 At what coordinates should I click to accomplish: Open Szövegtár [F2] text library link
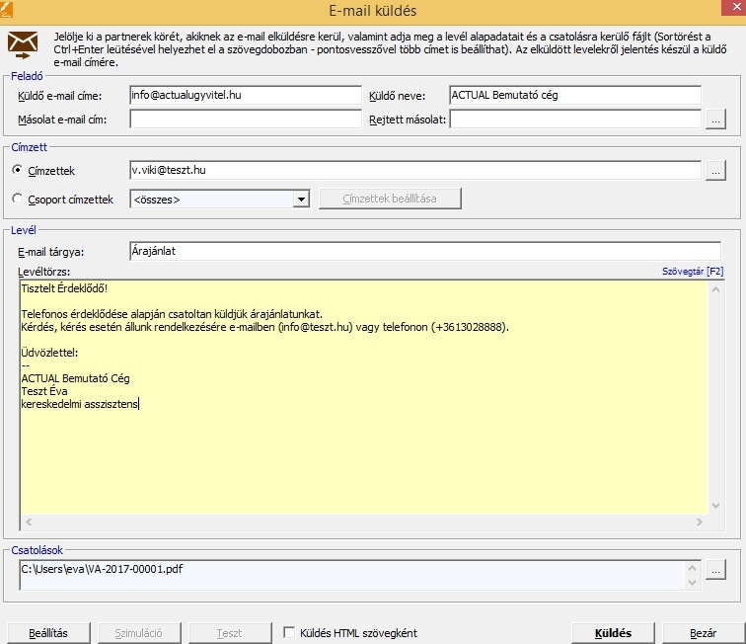point(692,271)
